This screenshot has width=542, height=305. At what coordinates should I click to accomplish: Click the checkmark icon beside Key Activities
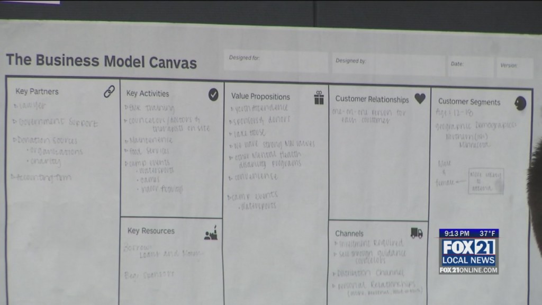tap(213, 94)
